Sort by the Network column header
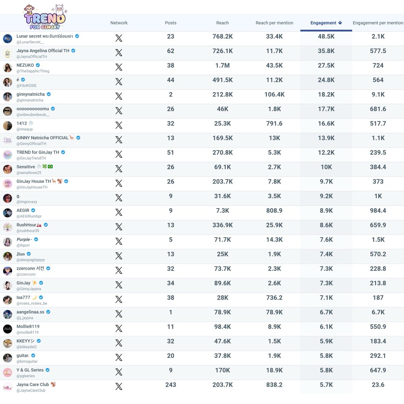 coord(119,23)
